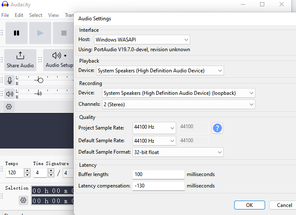The width and height of the screenshot is (296, 215).
Task: Click the Cancel button
Action: click(x=283, y=205)
